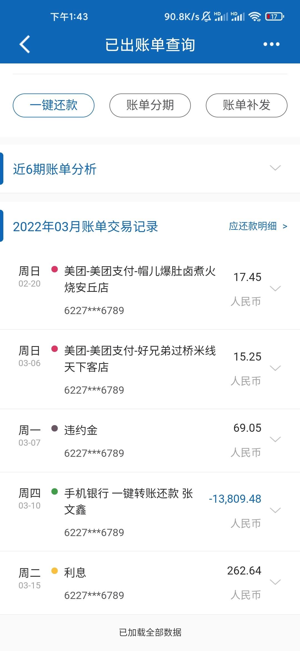Tap the 账单补发 button
Screen dimensions: 300x651
click(246, 105)
